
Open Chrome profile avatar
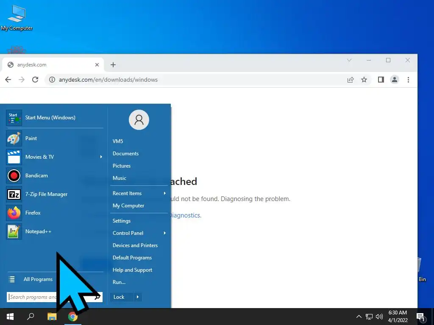pos(395,80)
